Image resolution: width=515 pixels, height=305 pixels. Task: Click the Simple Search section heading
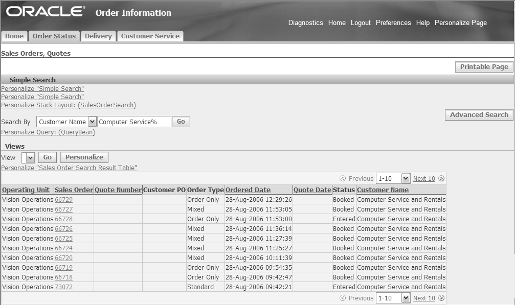33,80
